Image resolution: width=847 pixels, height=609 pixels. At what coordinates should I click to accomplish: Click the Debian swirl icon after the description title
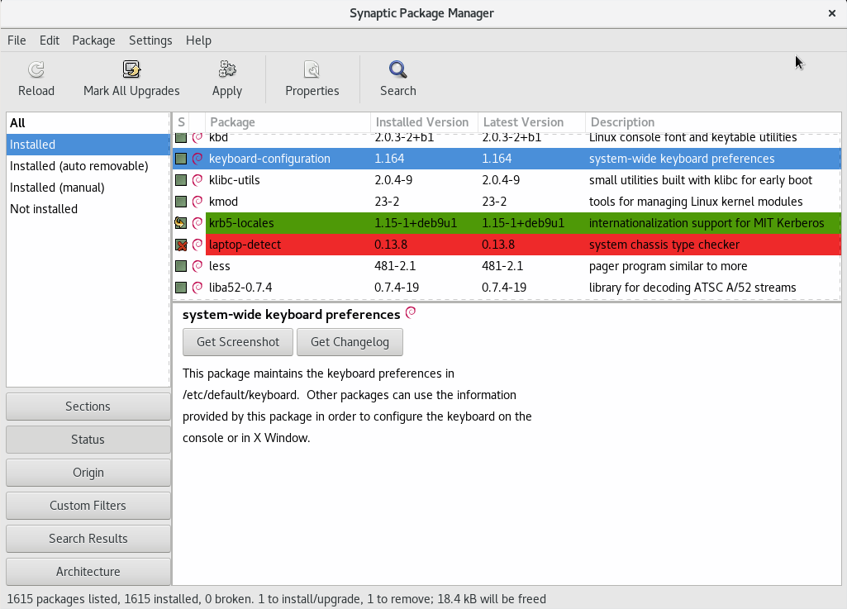pyautogui.click(x=411, y=312)
